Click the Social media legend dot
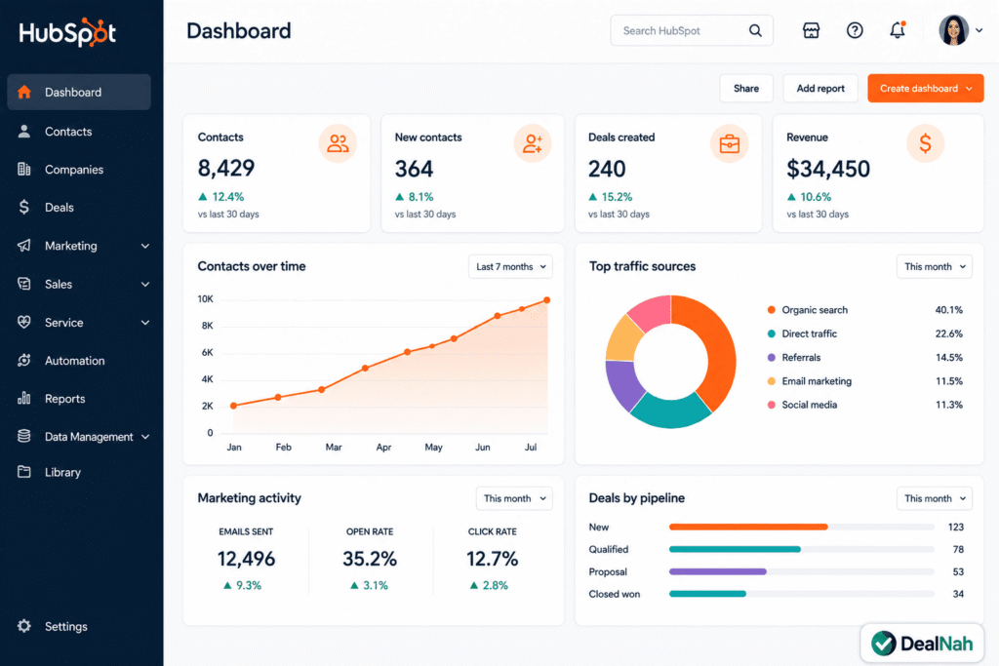This screenshot has height=666, width=999. [772, 405]
